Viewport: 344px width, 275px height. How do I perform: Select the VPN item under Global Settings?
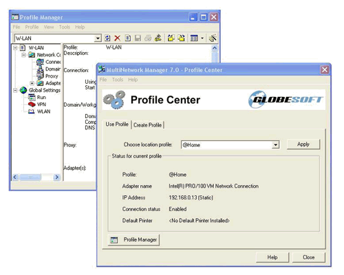(x=41, y=104)
